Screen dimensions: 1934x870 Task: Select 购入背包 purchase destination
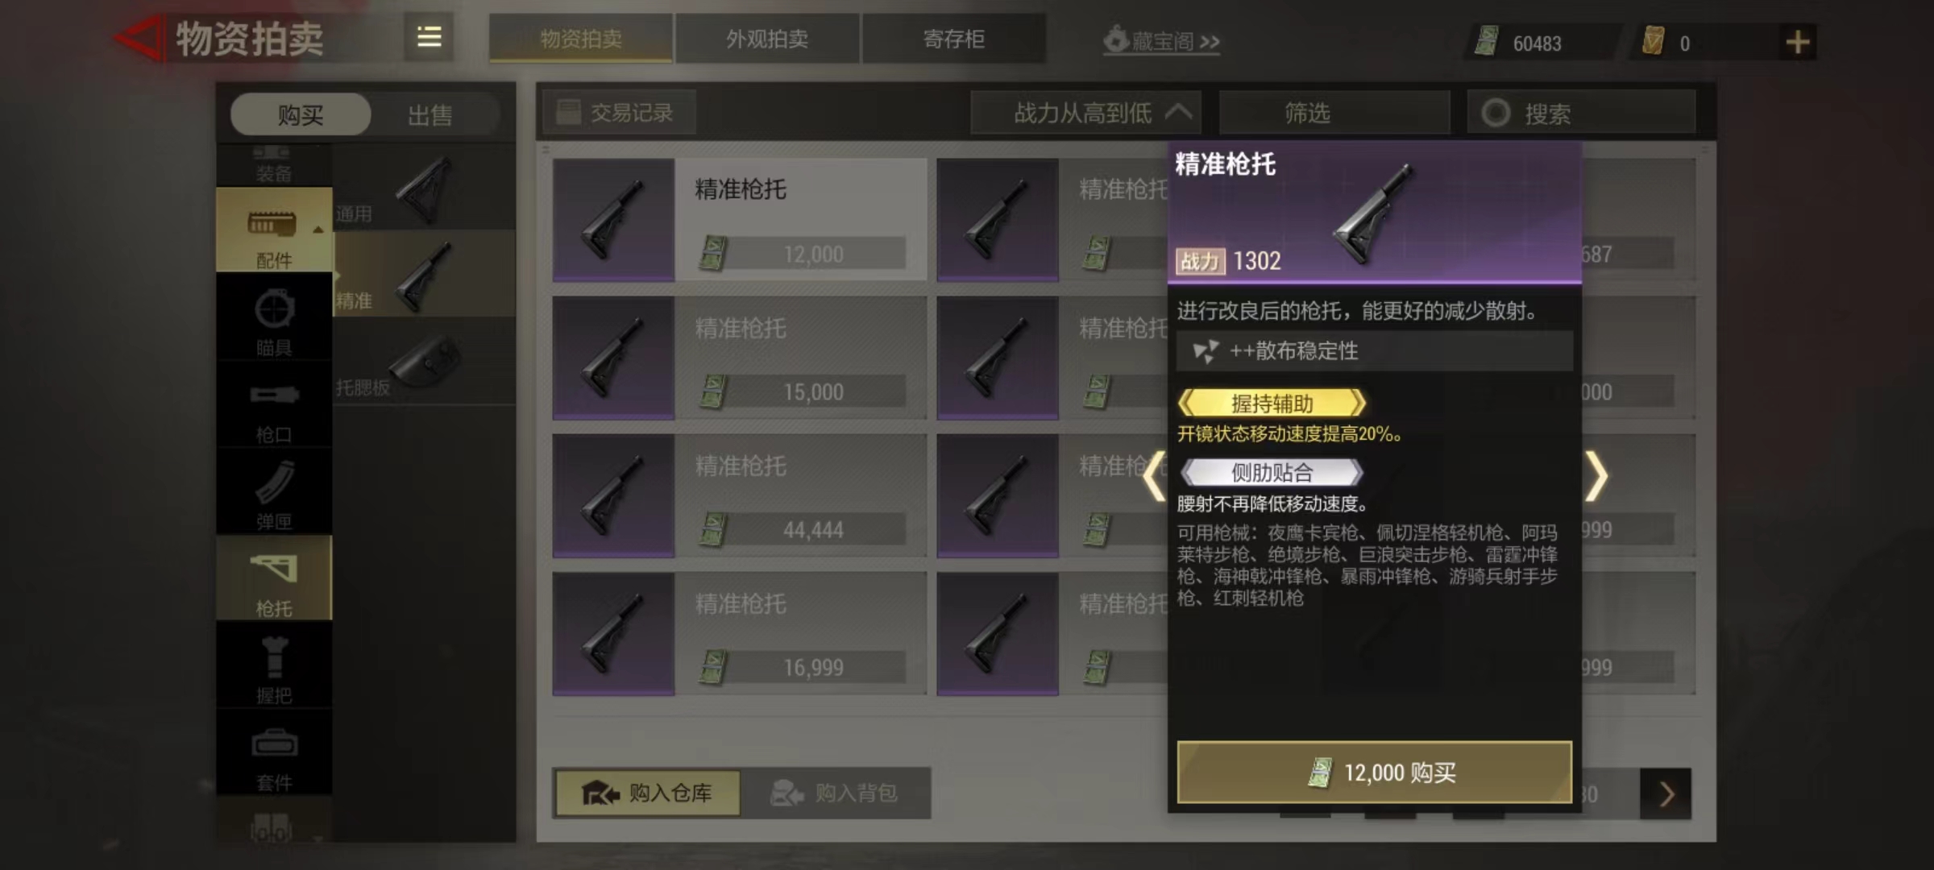pos(835,793)
